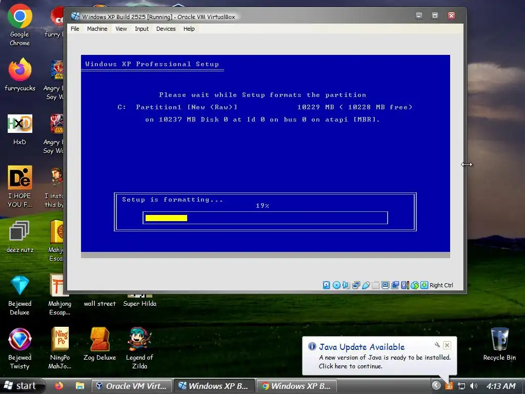Select the Legend of Zilda desktop icon
Screen dimensions: 525x394
[x=139, y=349]
